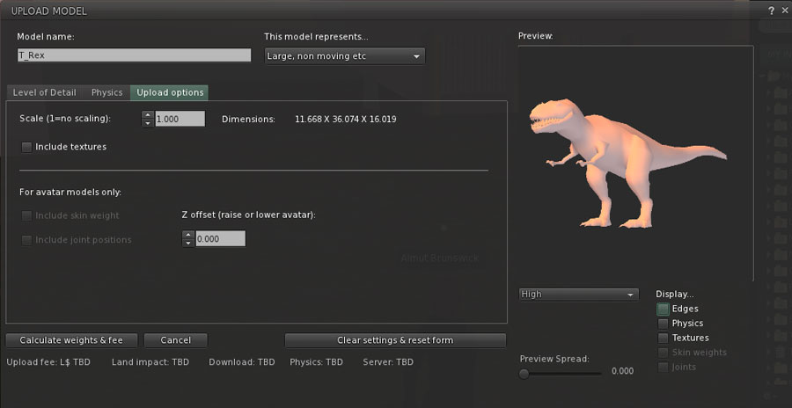Raise Z offset with up arrow
Screen dimensions: 792x408
click(187, 235)
